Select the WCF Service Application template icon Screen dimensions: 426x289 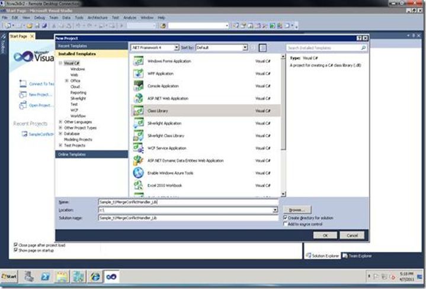[x=138, y=148]
